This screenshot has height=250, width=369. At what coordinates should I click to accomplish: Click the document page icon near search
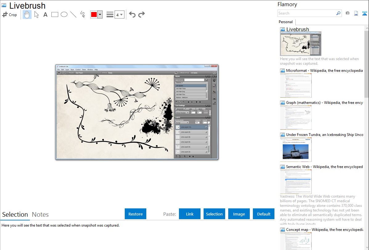pyautogui.click(x=356, y=13)
